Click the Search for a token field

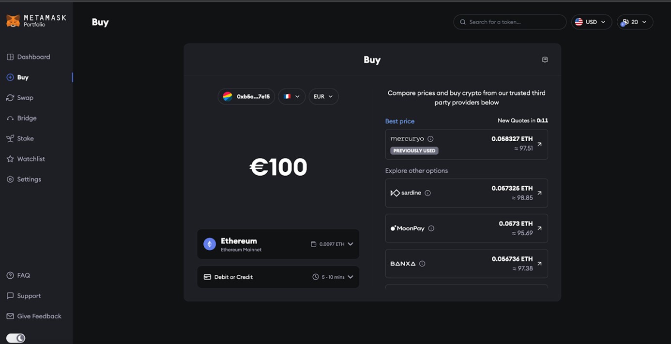coord(510,22)
